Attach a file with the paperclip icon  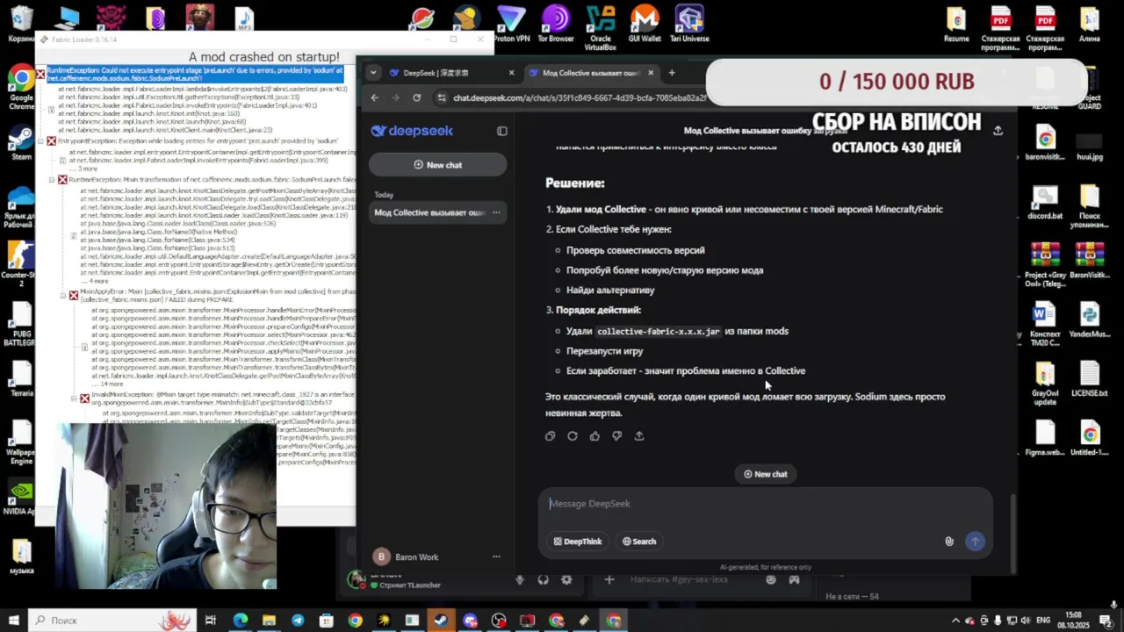[x=949, y=542]
